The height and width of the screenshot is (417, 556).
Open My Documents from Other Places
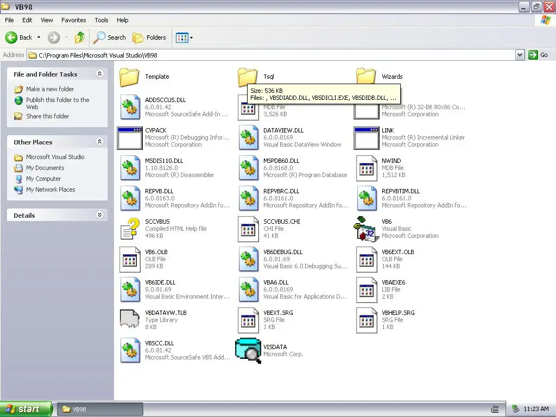point(45,168)
